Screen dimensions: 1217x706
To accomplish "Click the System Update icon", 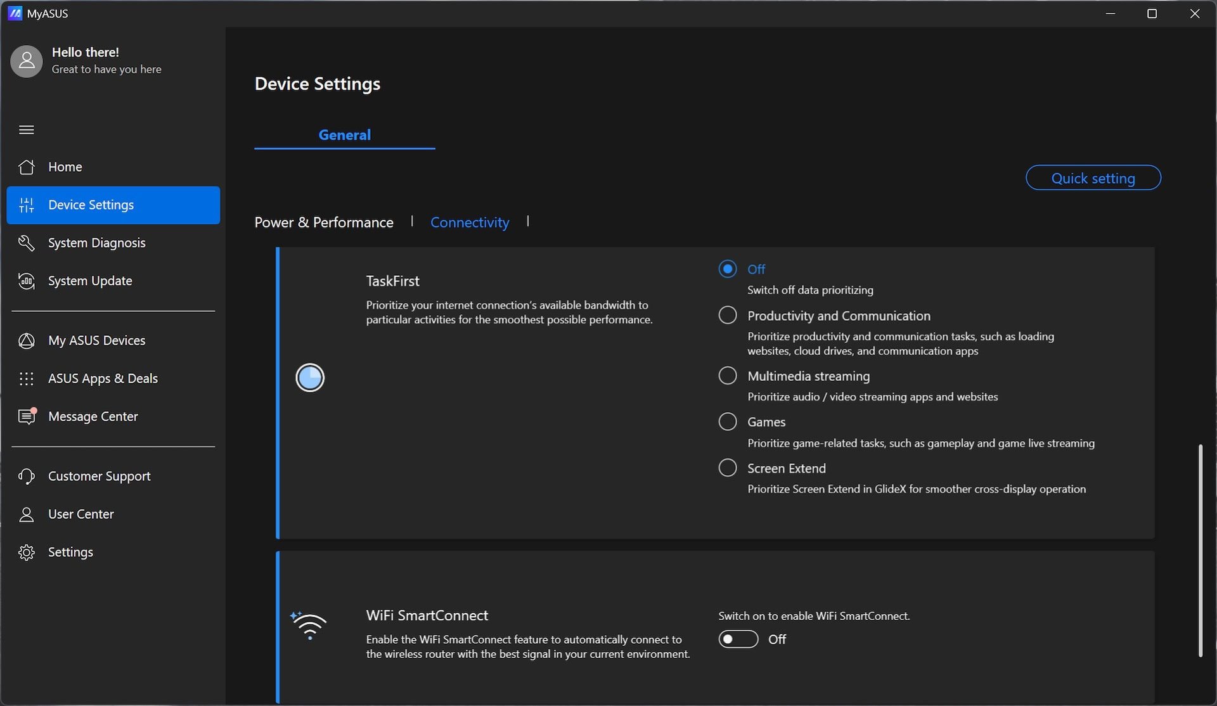I will 27,281.
